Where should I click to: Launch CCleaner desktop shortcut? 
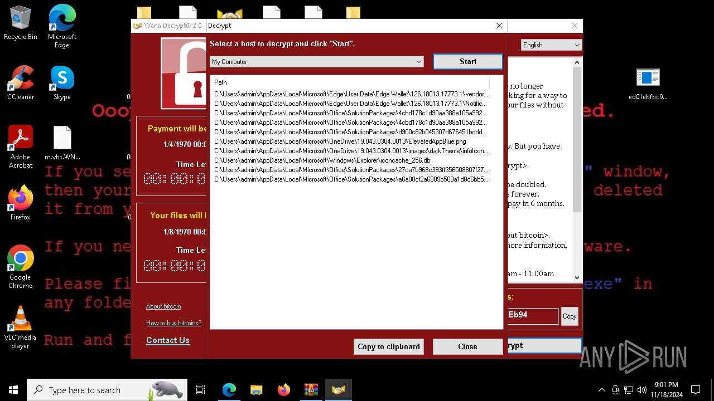pos(21,83)
